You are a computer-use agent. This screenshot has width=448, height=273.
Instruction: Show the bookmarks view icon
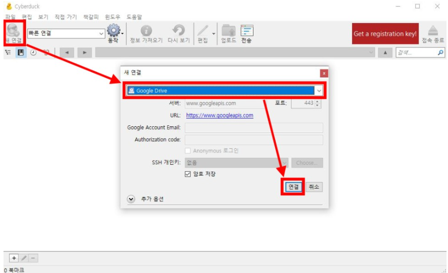tap(21, 52)
